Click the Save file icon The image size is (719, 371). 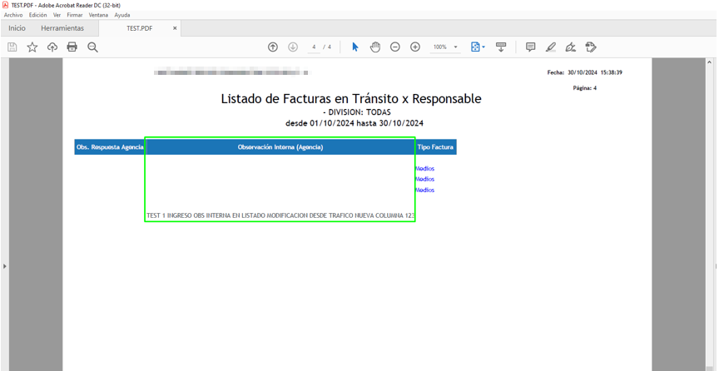pyautogui.click(x=12, y=47)
